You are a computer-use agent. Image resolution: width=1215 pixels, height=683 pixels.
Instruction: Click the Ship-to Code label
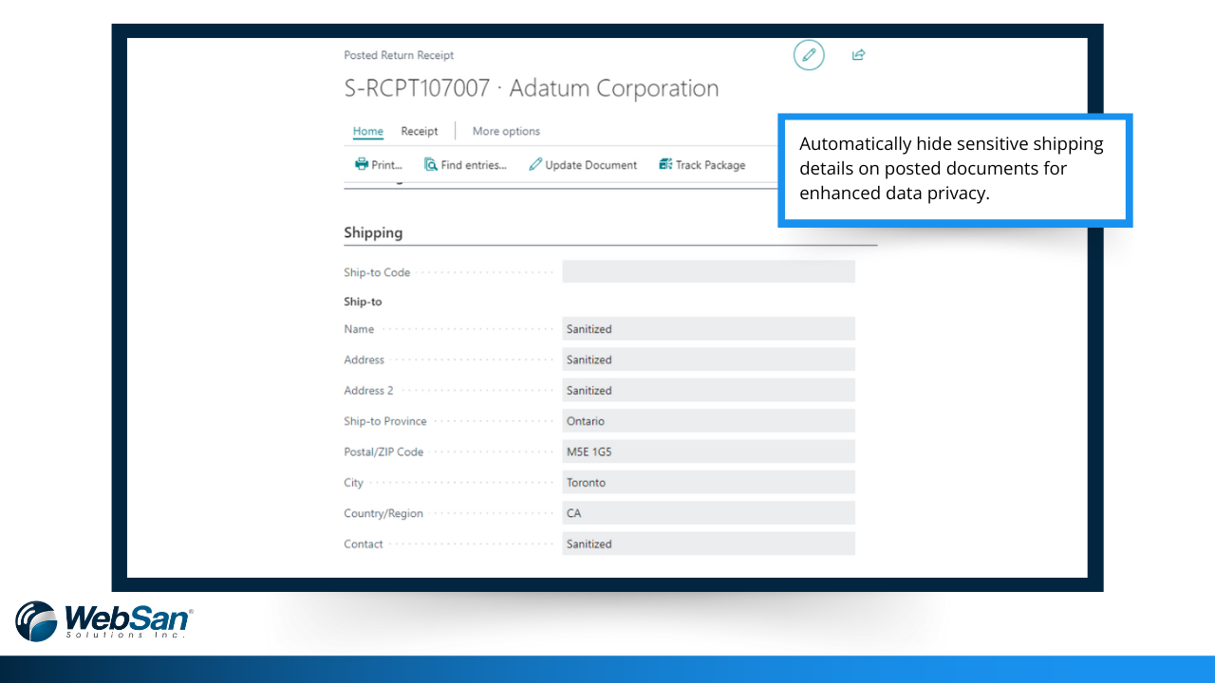[377, 272]
